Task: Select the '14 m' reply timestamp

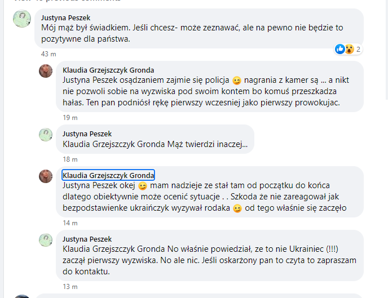Action: (x=70, y=223)
